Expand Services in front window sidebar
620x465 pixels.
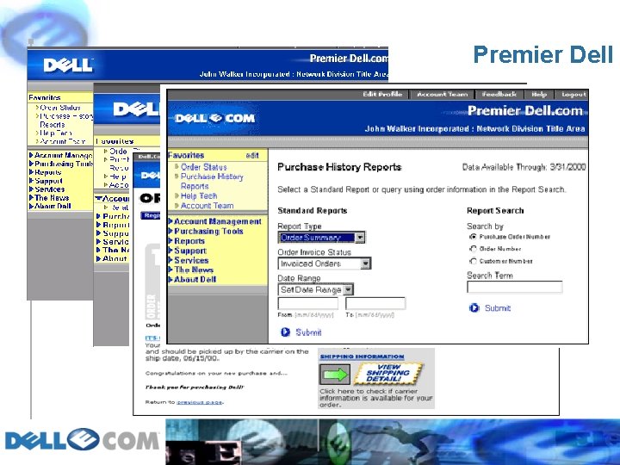pyautogui.click(x=189, y=260)
